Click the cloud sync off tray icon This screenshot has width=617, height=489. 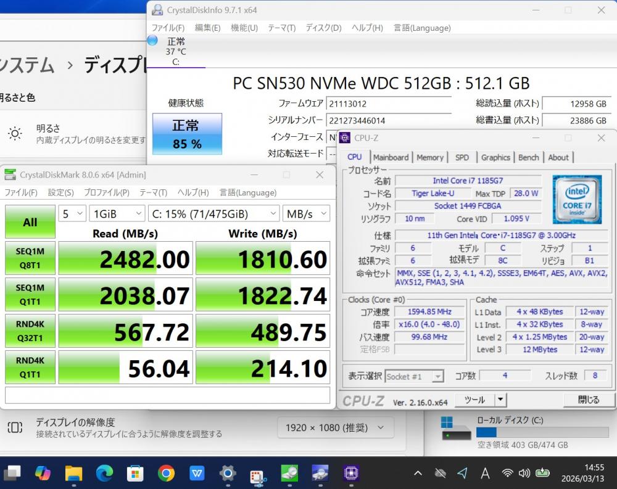pos(441,473)
